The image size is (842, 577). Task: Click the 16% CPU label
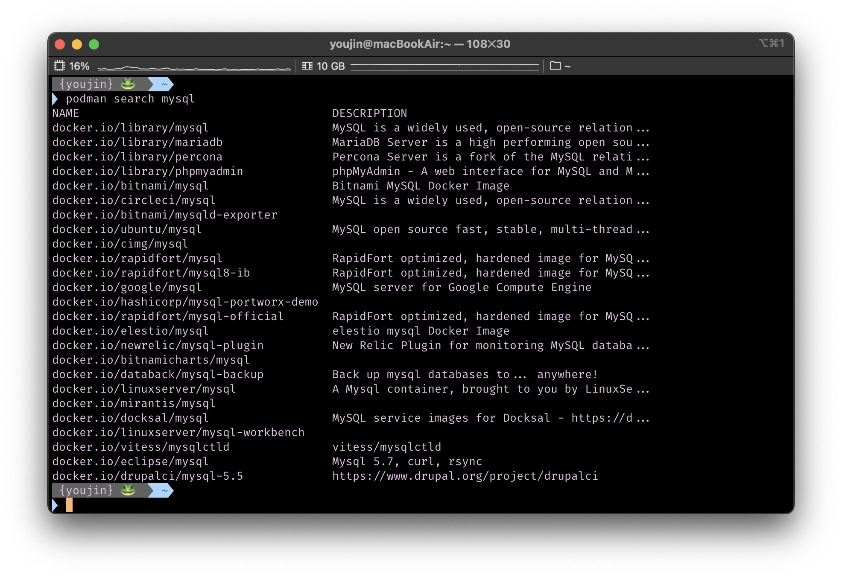79,66
